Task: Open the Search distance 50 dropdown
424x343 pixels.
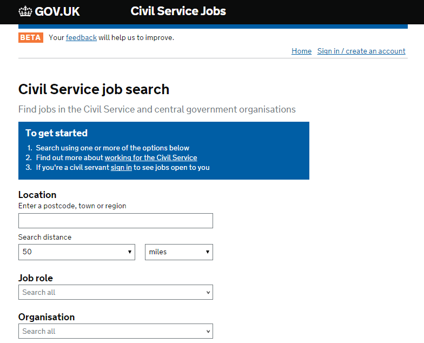Action: click(x=77, y=252)
